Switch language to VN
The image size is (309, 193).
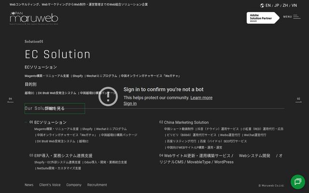(294, 5)
